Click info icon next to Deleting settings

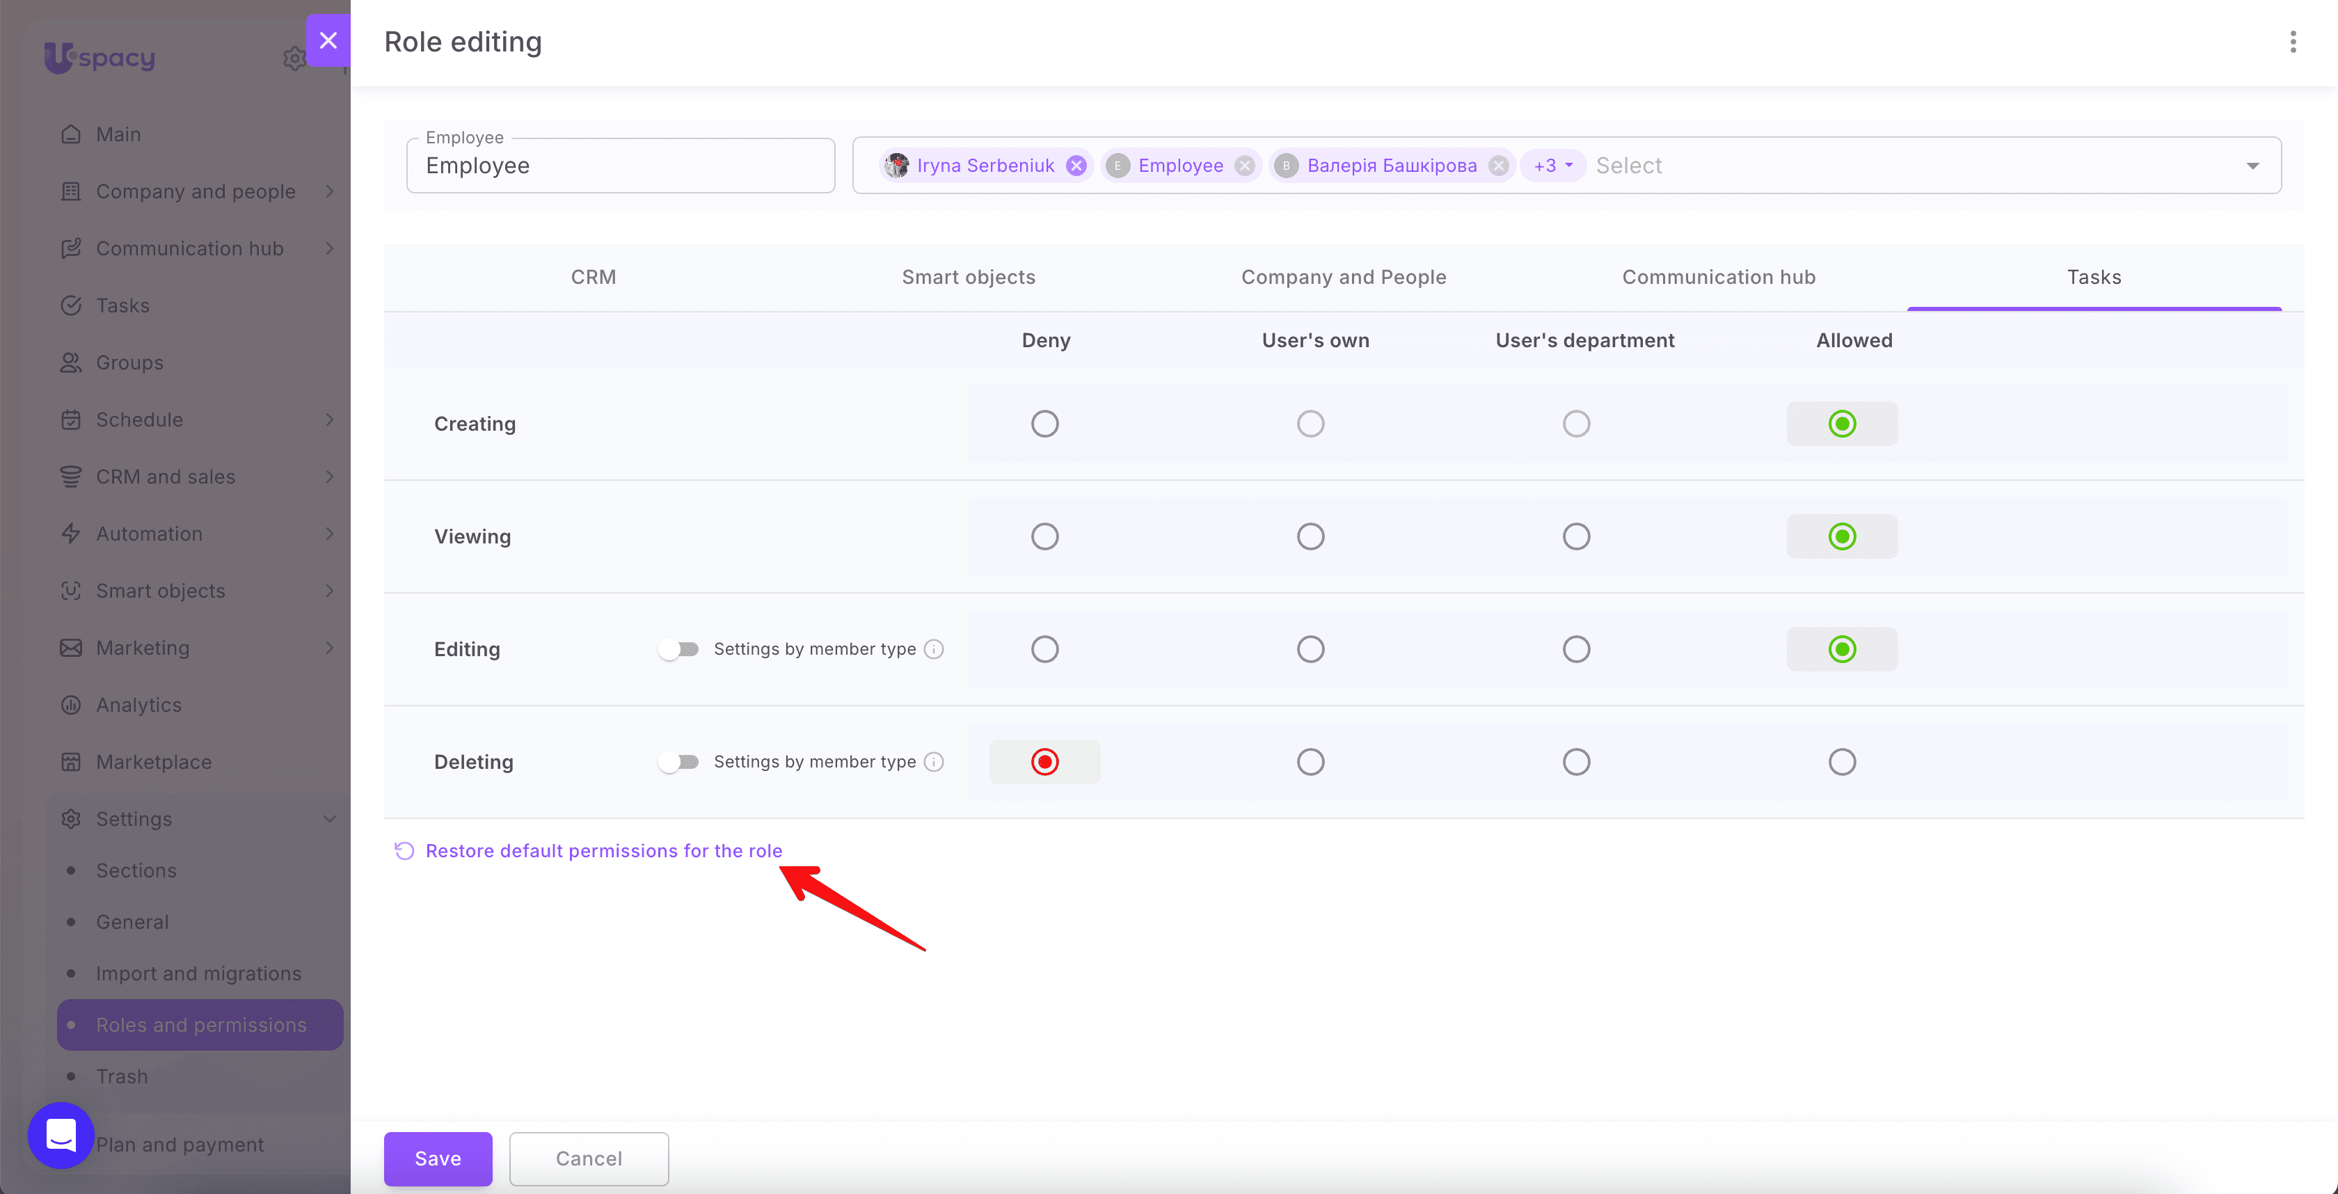click(x=934, y=761)
